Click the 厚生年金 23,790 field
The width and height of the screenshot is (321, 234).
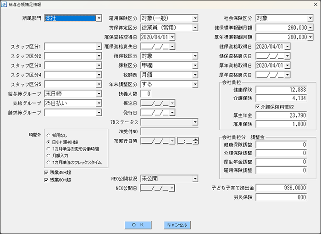(x=281, y=115)
